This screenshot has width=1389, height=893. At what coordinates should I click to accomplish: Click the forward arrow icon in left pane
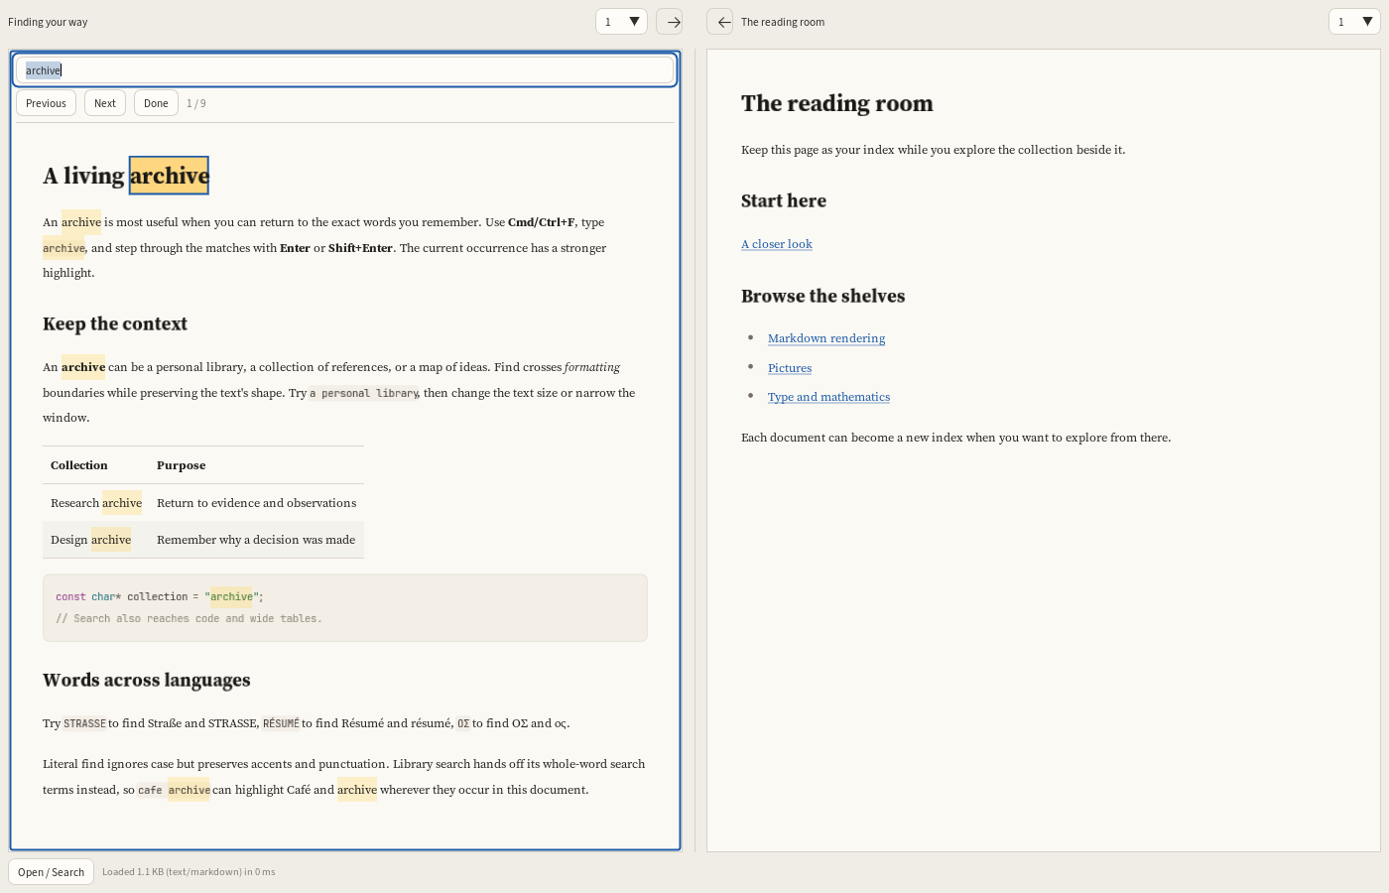tap(670, 22)
